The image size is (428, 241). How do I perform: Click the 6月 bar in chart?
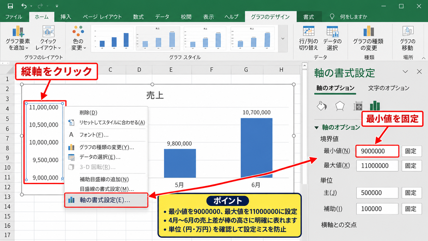click(x=256, y=148)
